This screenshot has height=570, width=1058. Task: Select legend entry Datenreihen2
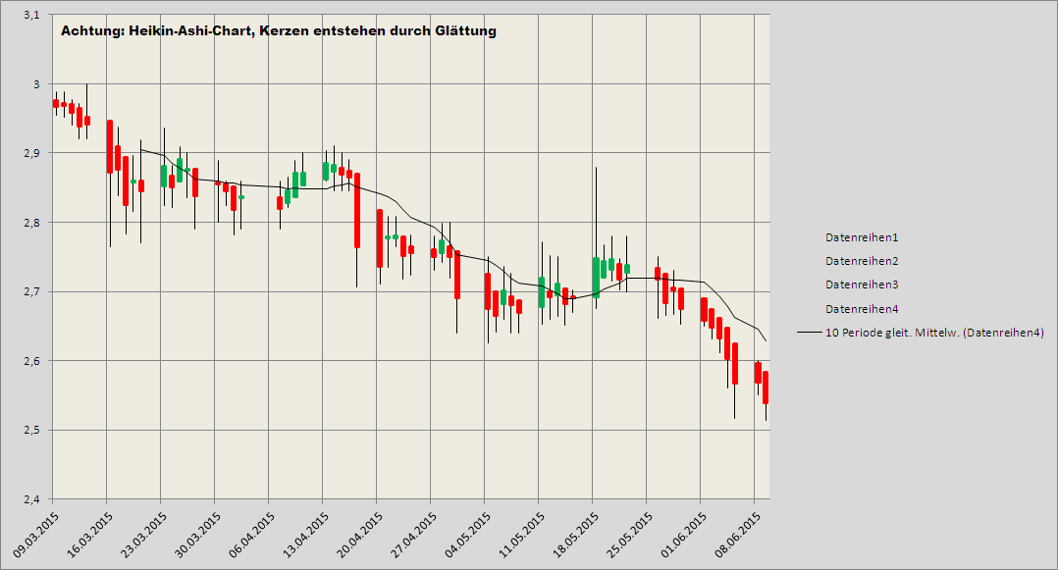coord(862,261)
